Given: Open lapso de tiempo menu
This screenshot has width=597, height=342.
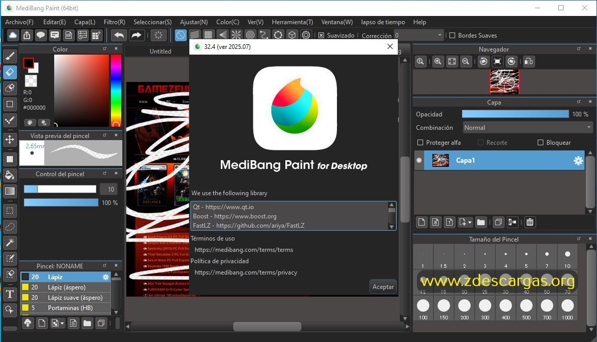Looking at the screenshot, I should click(383, 22).
